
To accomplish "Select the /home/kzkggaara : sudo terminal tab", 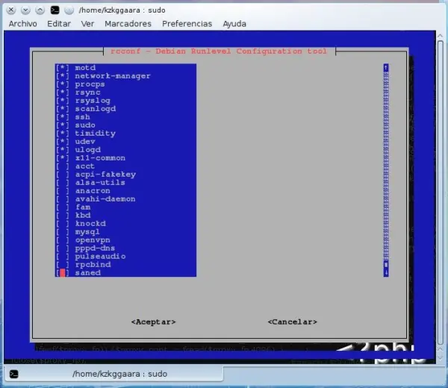I will 114,374.
